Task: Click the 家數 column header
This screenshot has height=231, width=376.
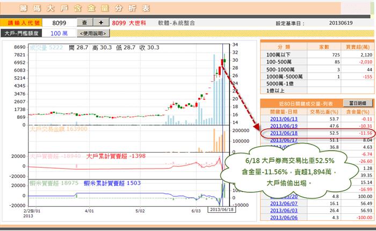Action: pyautogui.click(x=324, y=47)
